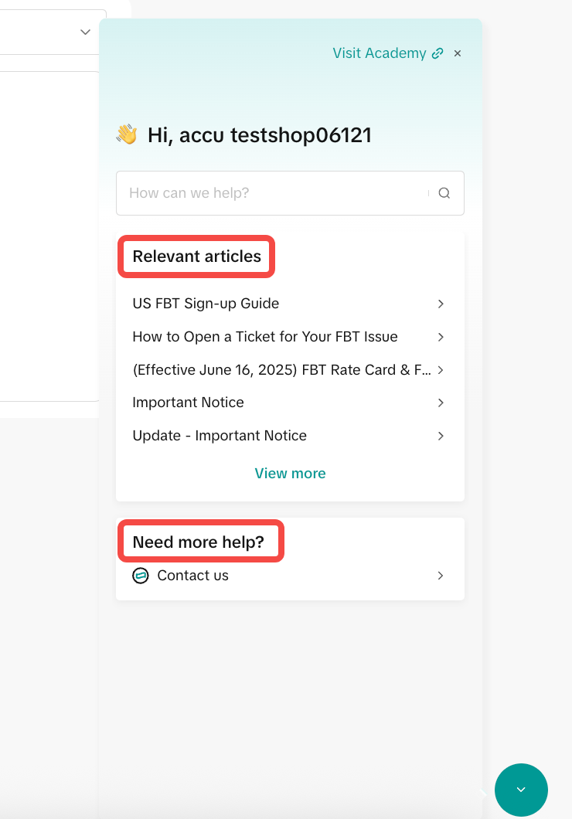Select the Important Notice article
572x819 pixels.
click(188, 403)
